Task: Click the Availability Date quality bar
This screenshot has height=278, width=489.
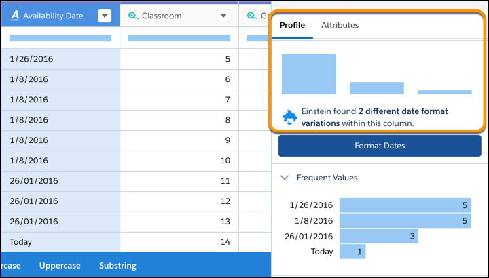Action: (60, 38)
